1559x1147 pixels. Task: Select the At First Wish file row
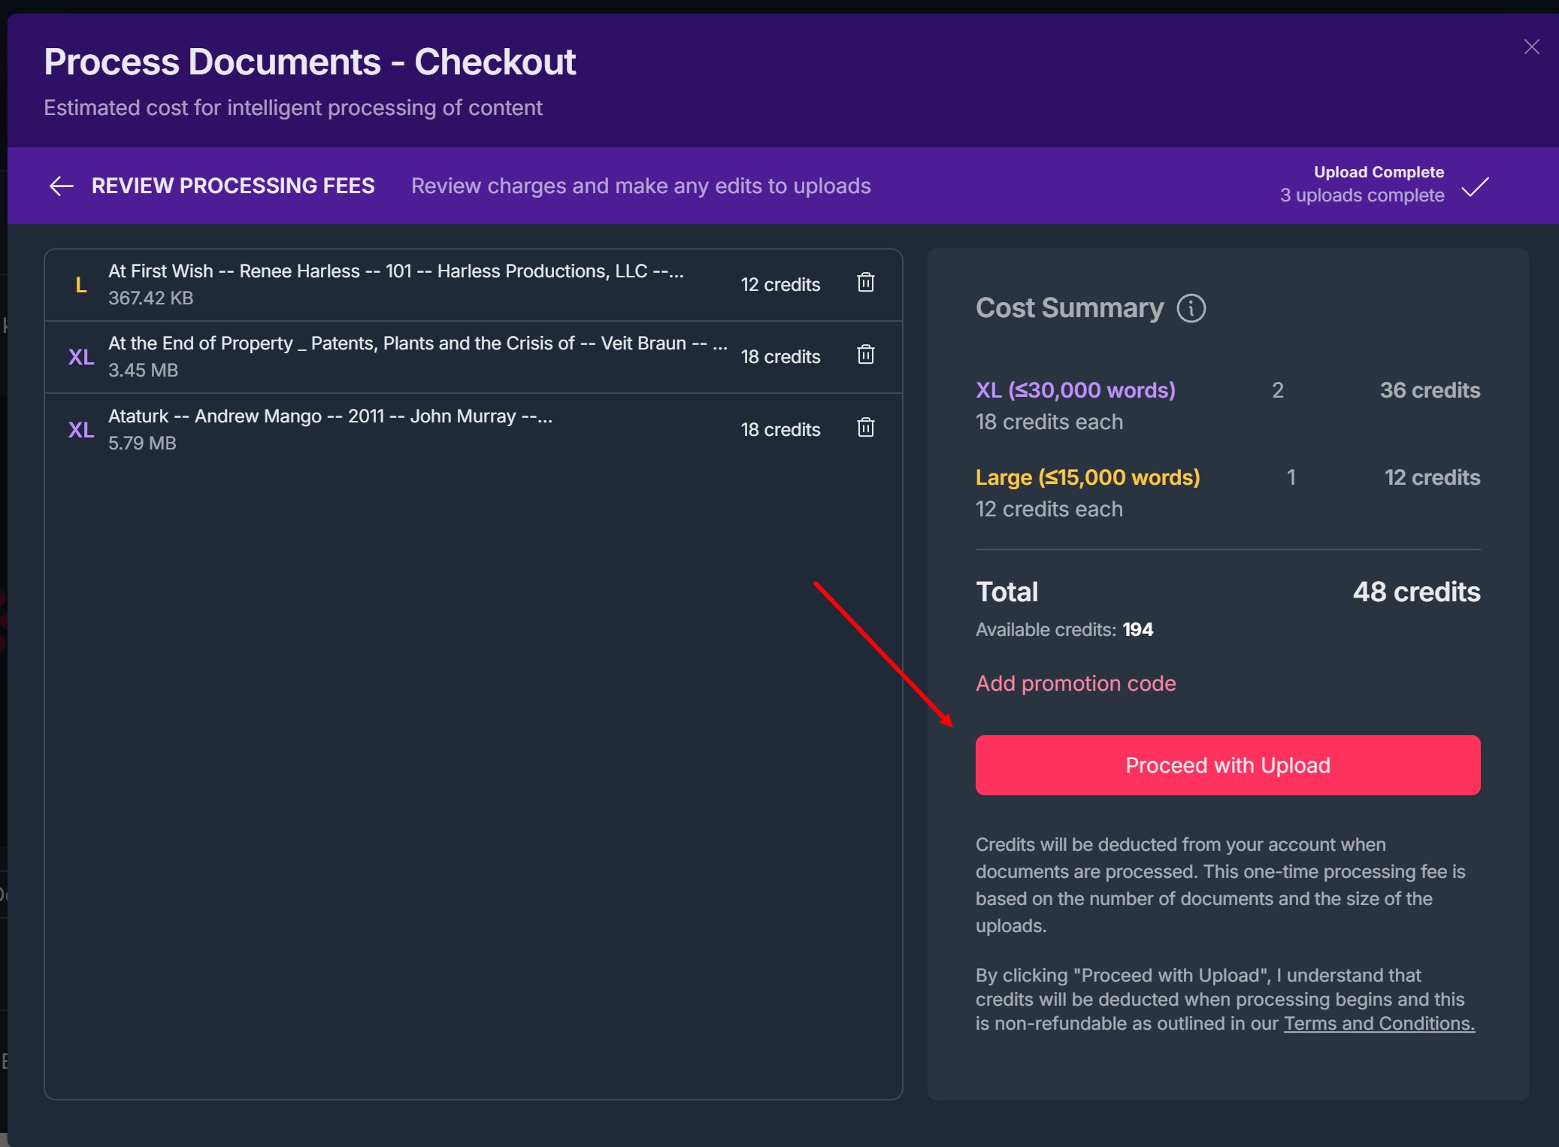point(396,284)
